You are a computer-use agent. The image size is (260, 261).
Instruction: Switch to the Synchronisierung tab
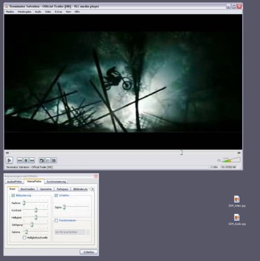(56, 182)
